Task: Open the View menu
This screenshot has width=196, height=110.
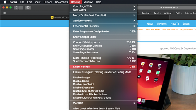Action: pyautogui.click(x=38, y=2)
